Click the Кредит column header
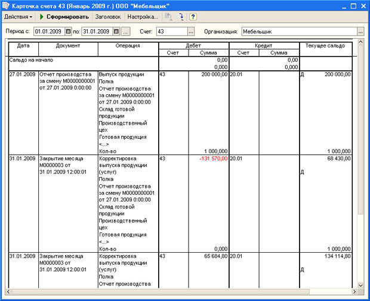This screenshot has width=370, height=301. pyautogui.click(x=264, y=46)
